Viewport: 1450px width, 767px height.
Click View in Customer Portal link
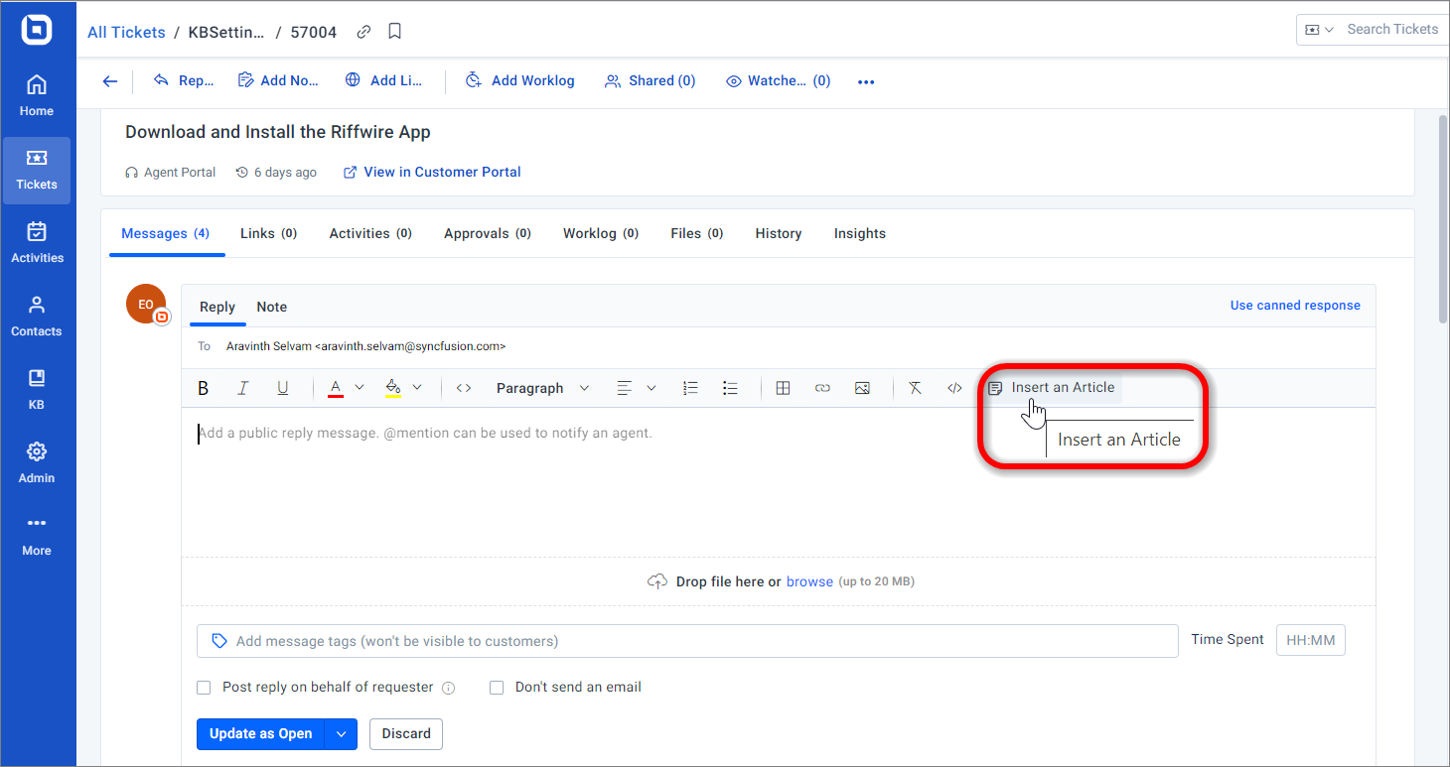432,172
